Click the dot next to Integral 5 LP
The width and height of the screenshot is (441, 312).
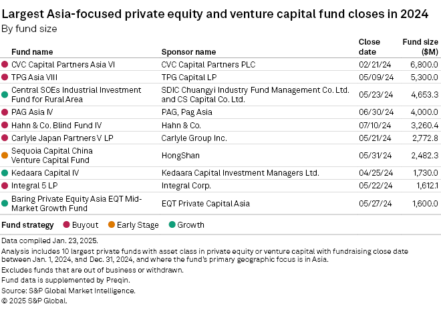point(5,185)
